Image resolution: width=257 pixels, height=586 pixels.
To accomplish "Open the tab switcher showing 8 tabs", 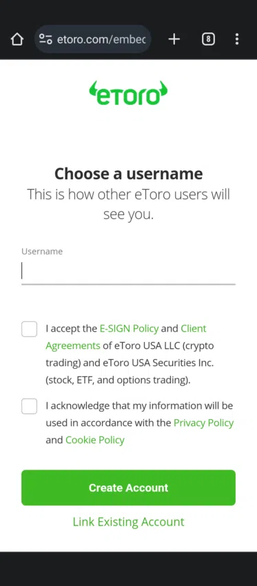I will pos(208,39).
